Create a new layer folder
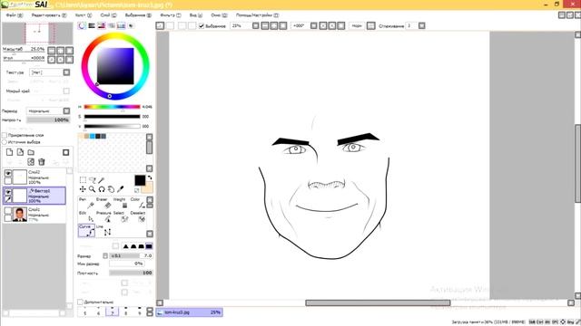 31,152
